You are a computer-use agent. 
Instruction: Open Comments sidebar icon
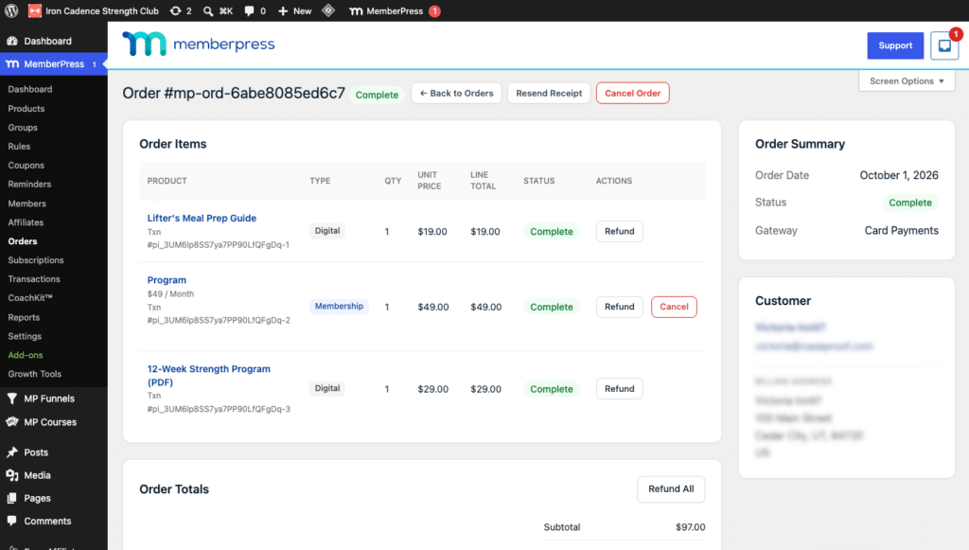[x=11, y=521]
